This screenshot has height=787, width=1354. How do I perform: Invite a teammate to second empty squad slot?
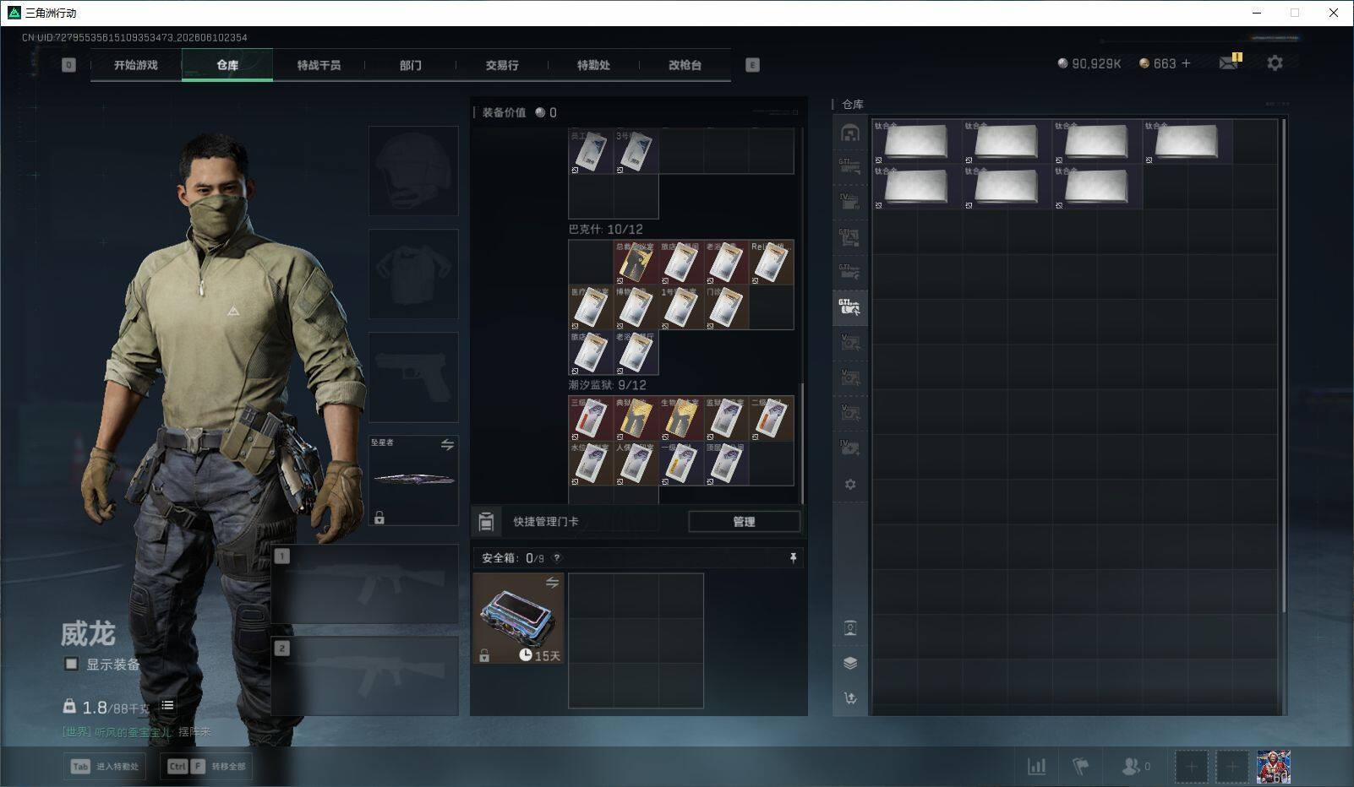(1231, 767)
